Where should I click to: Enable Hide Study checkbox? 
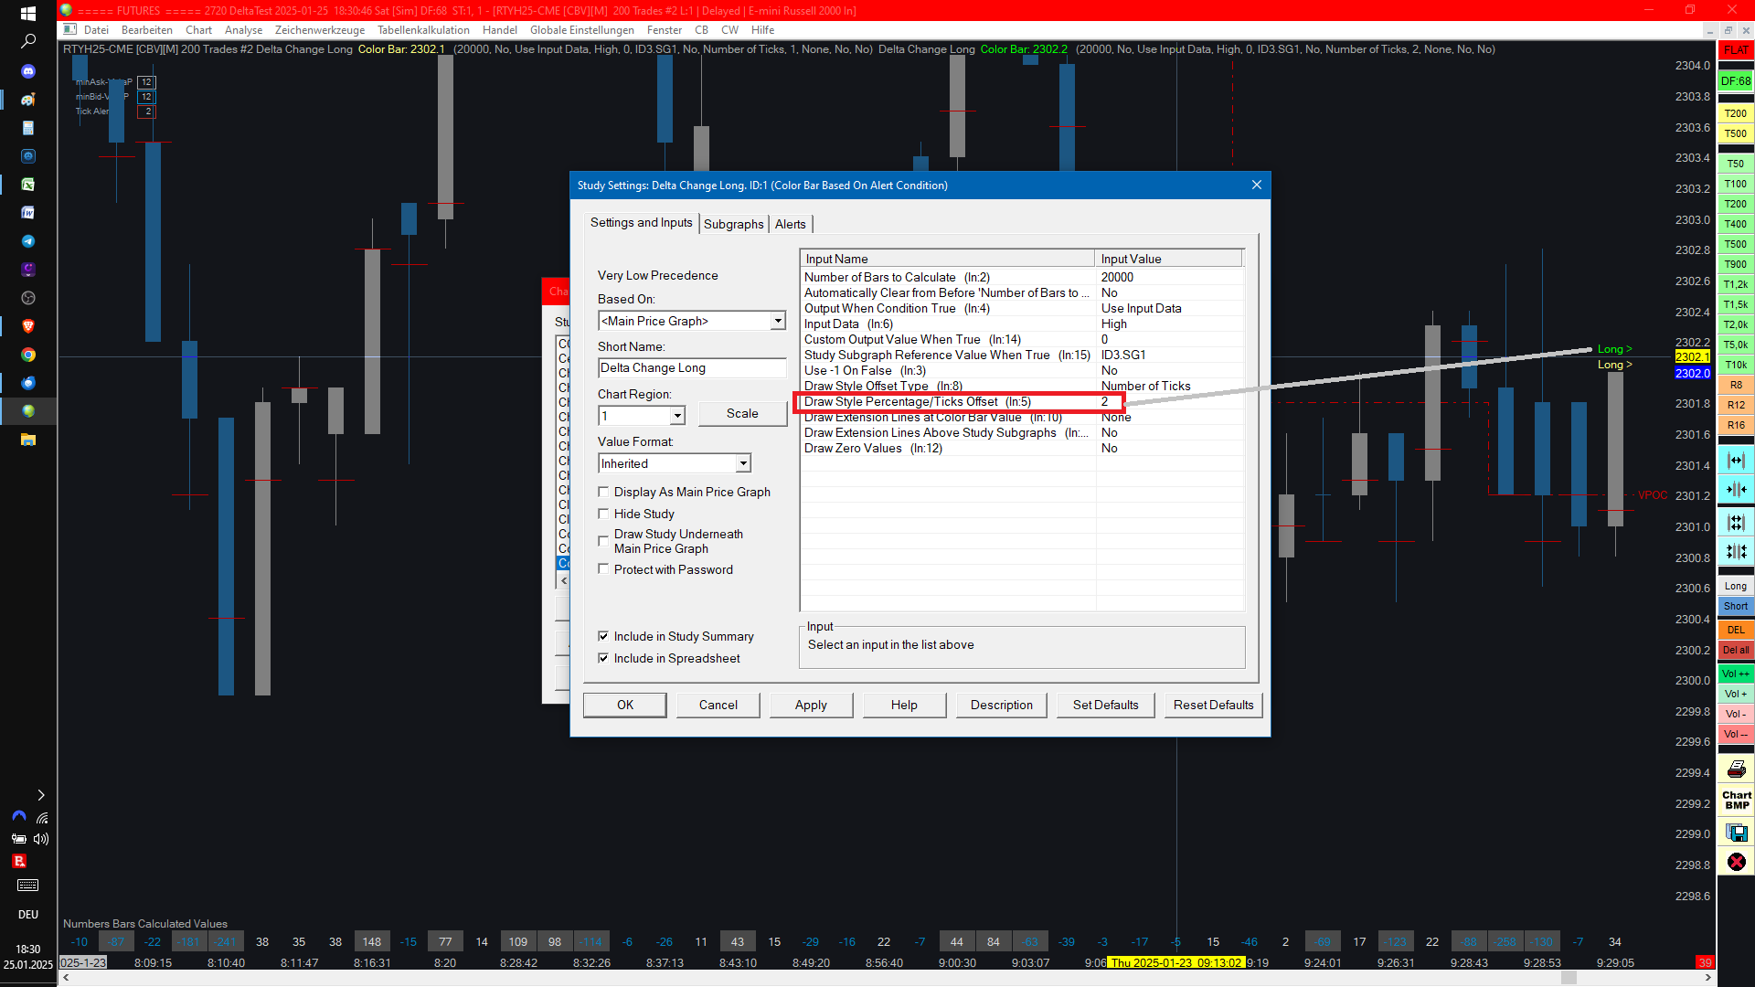[x=603, y=514]
